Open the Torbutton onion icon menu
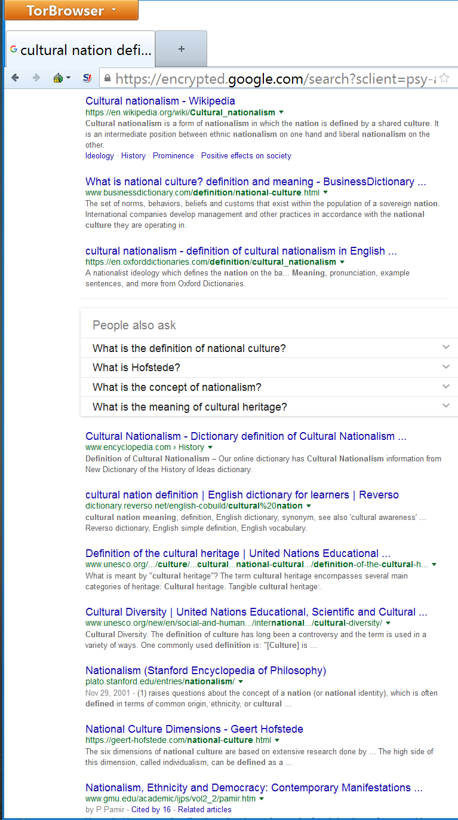458x820 pixels. (x=61, y=78)
